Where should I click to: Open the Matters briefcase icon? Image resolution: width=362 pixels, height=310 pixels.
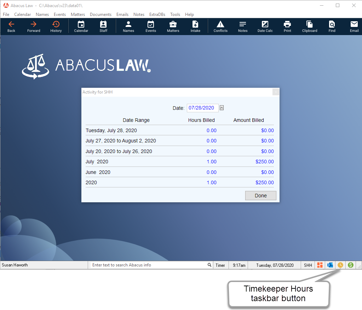[173, 27]
